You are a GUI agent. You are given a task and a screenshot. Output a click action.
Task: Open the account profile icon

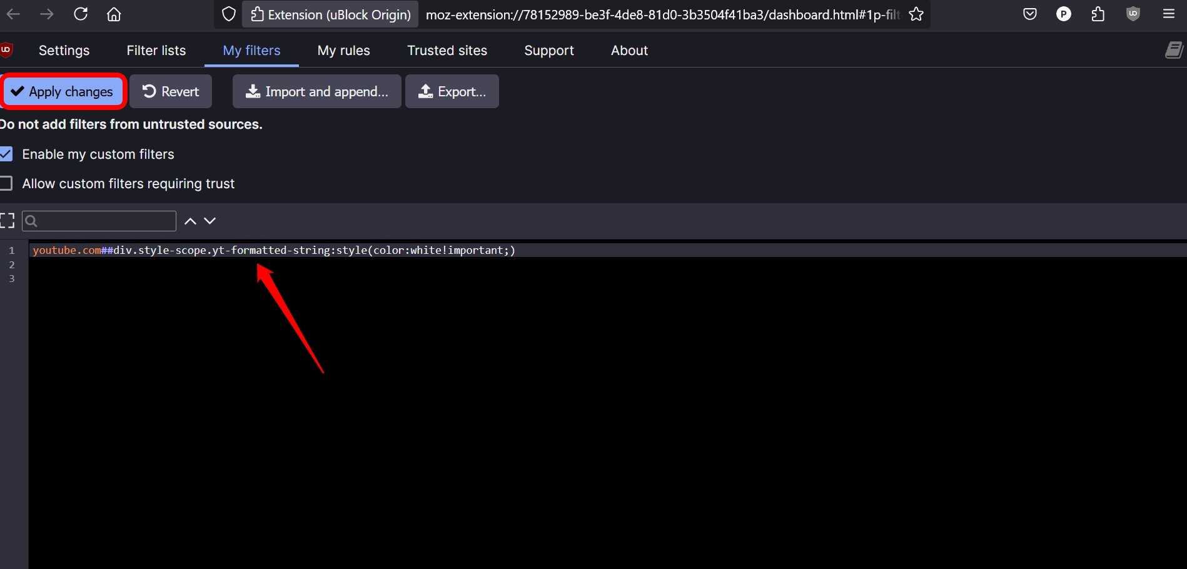tap(1064, 14)
